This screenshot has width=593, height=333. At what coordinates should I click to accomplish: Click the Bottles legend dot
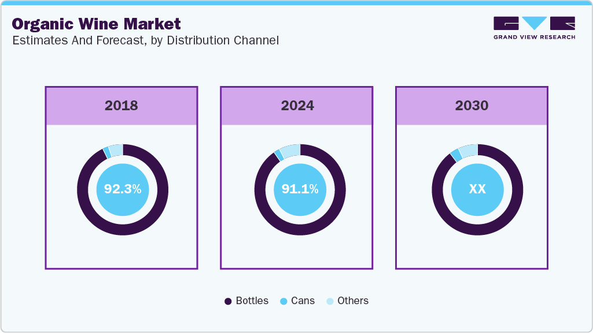pos(228,301)
